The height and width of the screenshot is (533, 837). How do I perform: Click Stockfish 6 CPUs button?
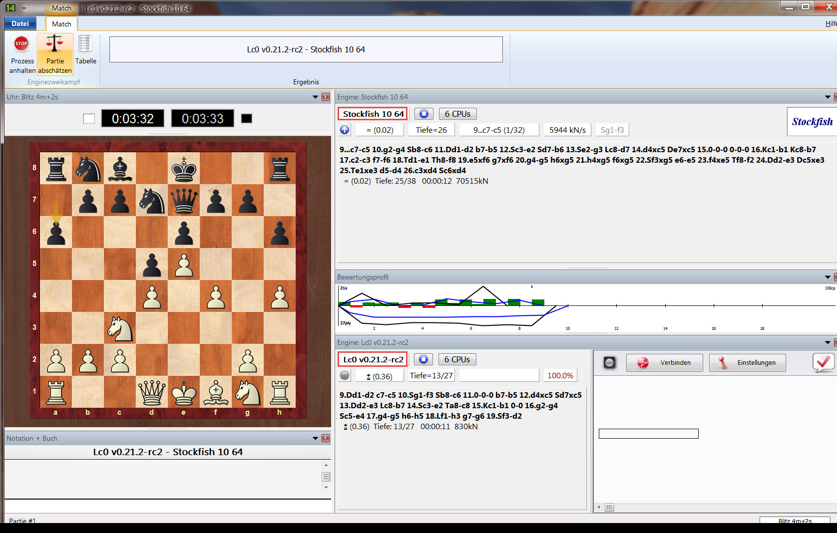point(457,114)
